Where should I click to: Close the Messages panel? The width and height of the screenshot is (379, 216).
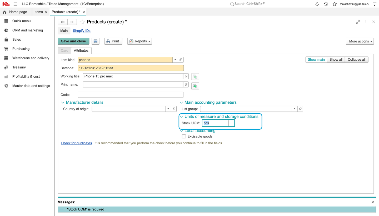[373, 202]
